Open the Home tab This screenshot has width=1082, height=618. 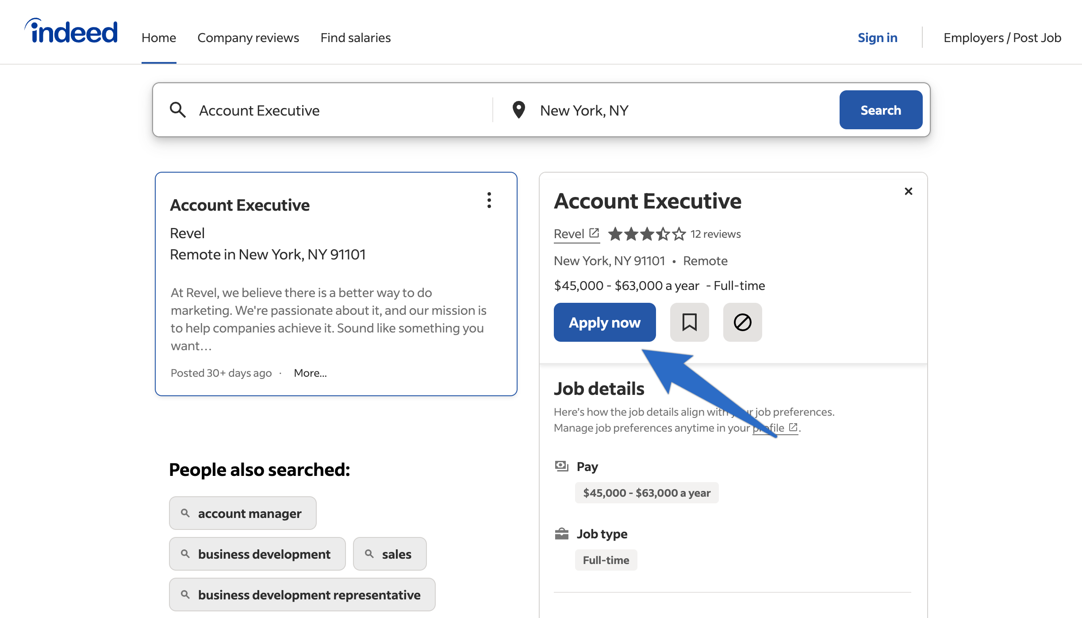(159, 38)
